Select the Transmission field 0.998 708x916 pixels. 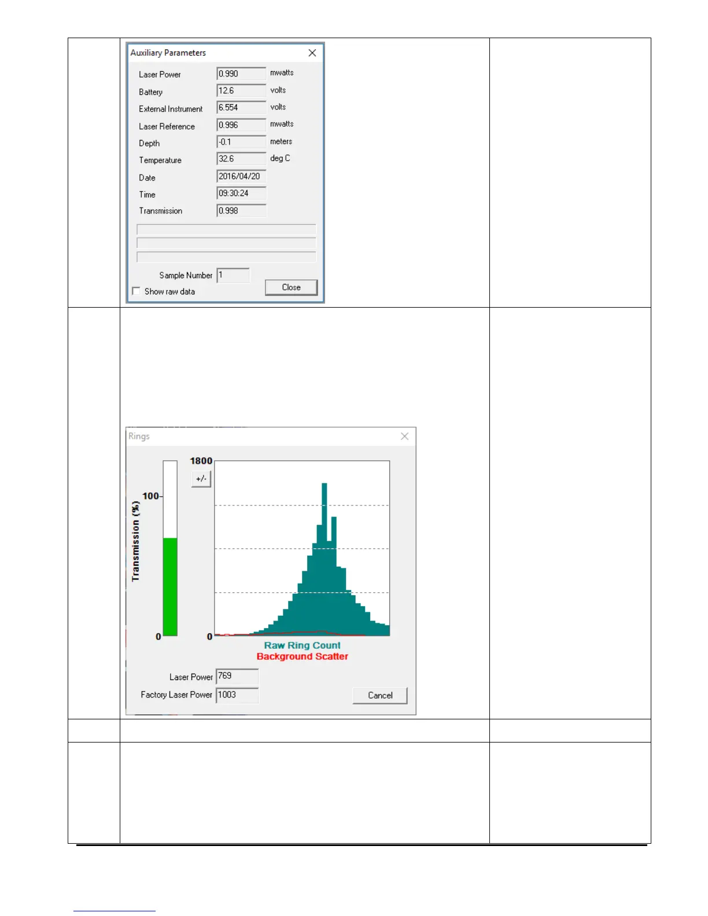tap(241, 210)
